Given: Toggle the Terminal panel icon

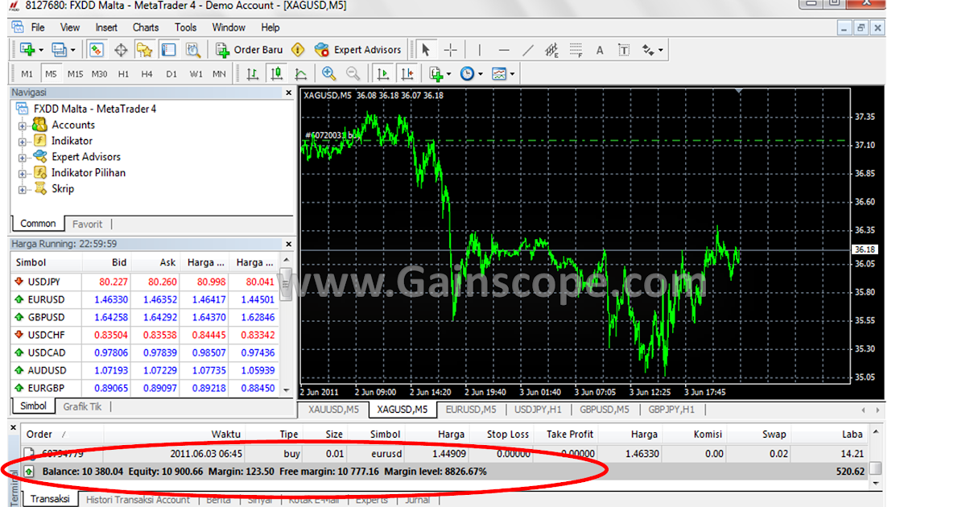Looking at the screenshot, I should tap(168, 50).
